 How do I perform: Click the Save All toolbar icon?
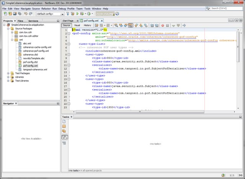pos(20,14)
